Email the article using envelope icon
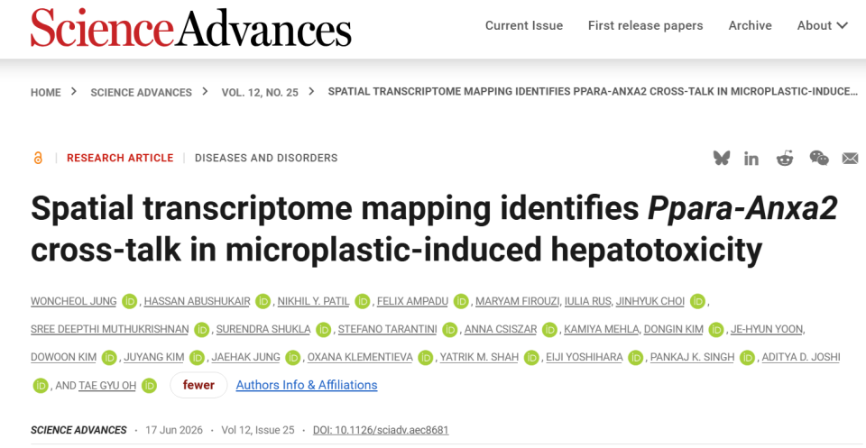Viewport: 866px width, 448px height. [850, 159]
